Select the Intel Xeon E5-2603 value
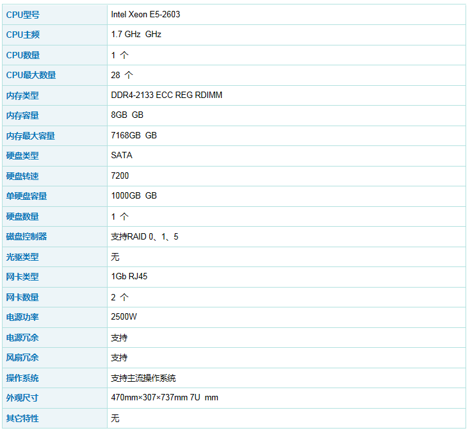 [x=145, y=14]
